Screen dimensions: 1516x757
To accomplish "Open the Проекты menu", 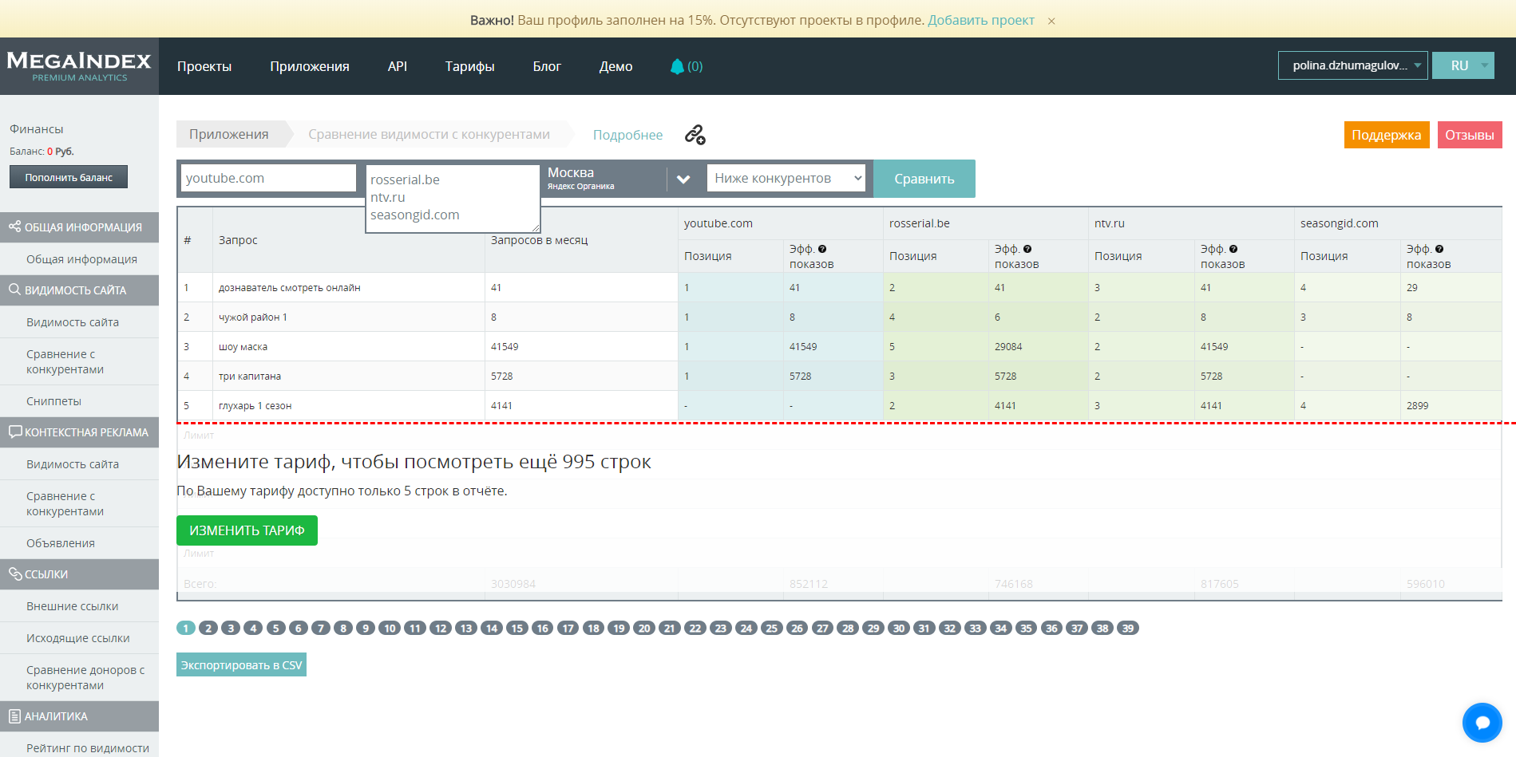I will (204, 66).
